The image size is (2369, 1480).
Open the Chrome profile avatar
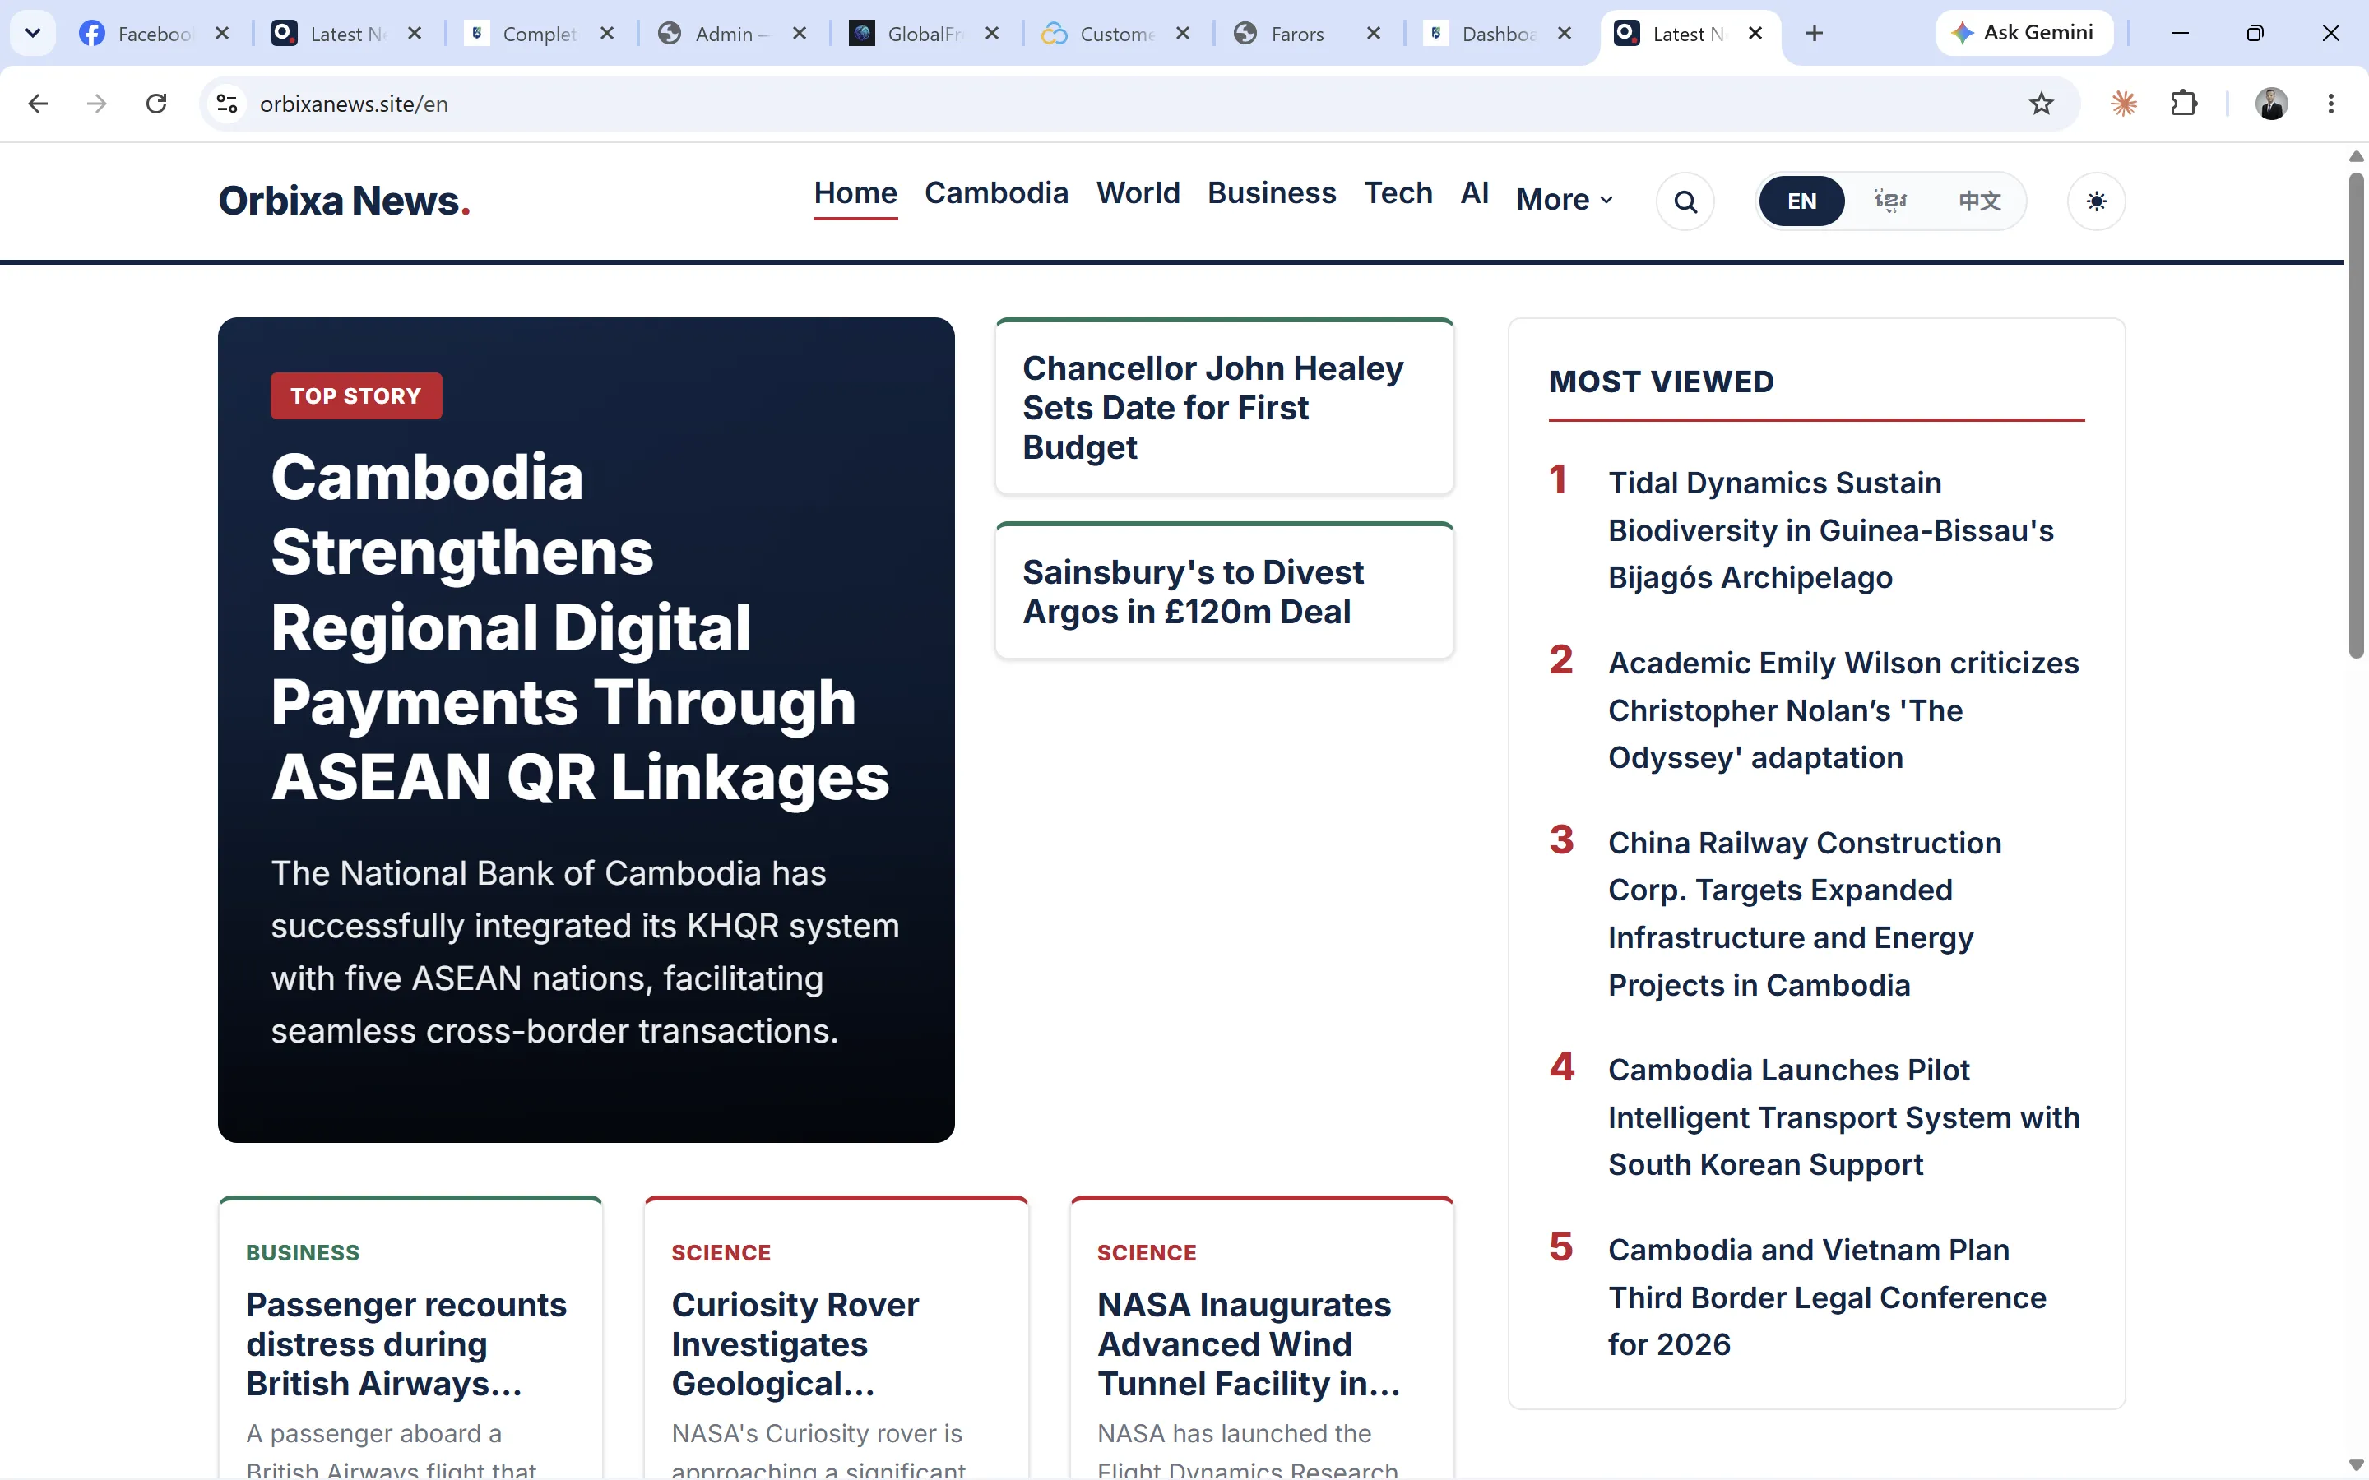click(x=2271, y=104)
